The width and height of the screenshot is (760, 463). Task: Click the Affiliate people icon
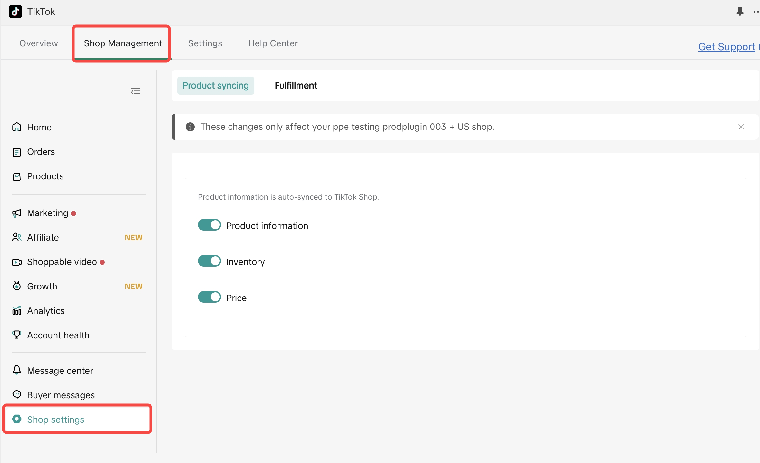pyautogui.click(x=17, y=237)
